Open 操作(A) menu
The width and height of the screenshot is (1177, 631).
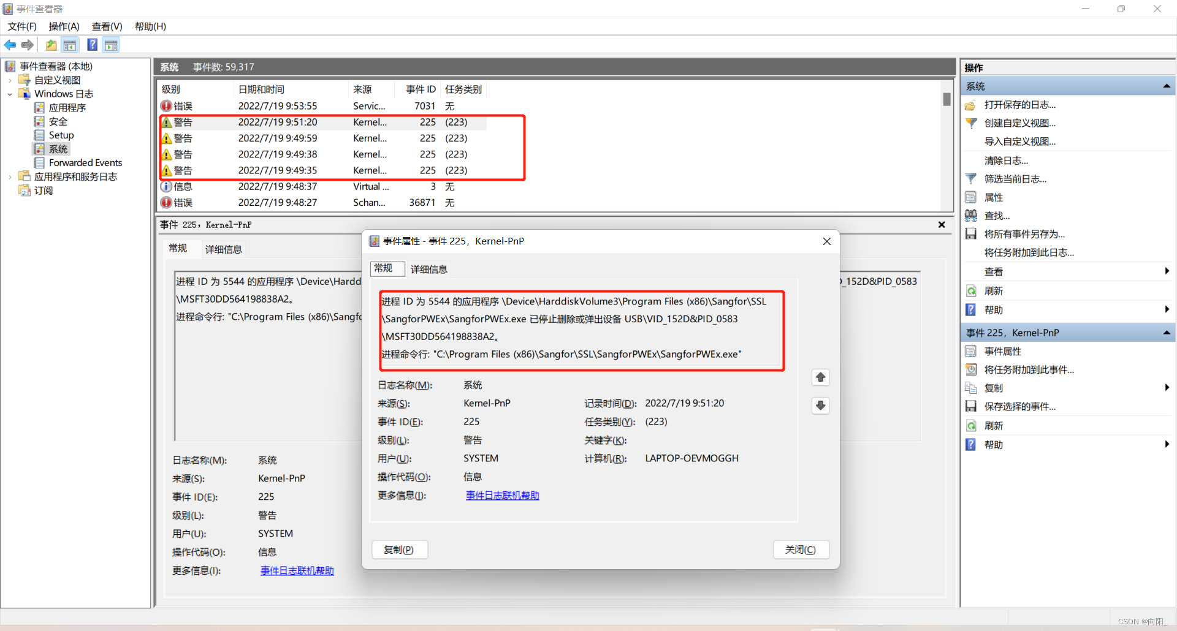pyautogui.click(x=64, y=26)
